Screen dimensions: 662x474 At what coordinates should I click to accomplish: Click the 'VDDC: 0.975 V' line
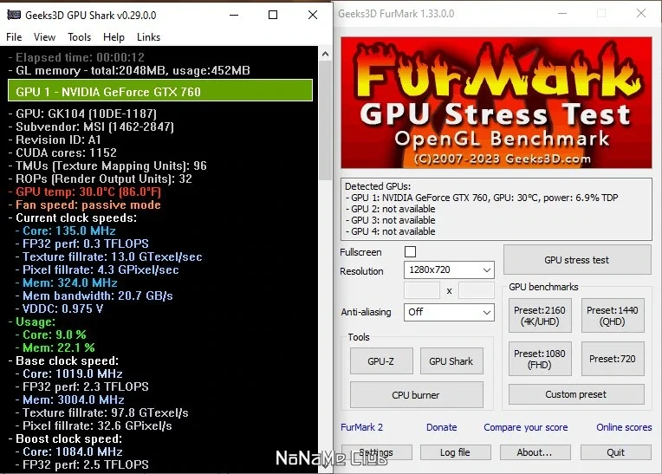pyautogui.click(x=60, y=309)
